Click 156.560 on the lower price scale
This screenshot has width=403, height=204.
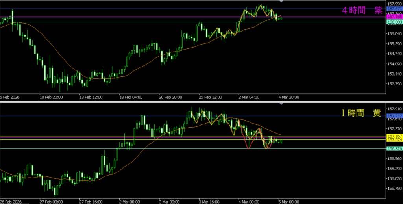[x=394, y=159]
